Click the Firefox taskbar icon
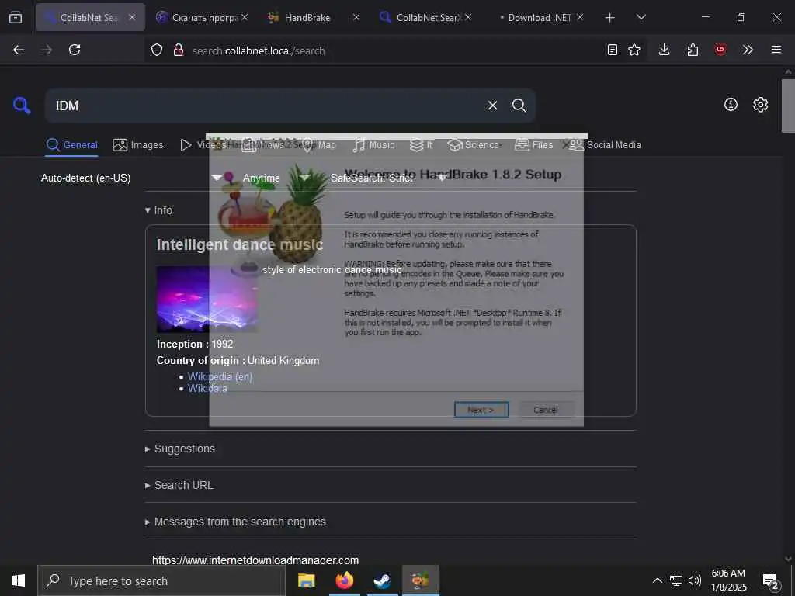Viewport: 795px width, 596px height. point(344,580)
